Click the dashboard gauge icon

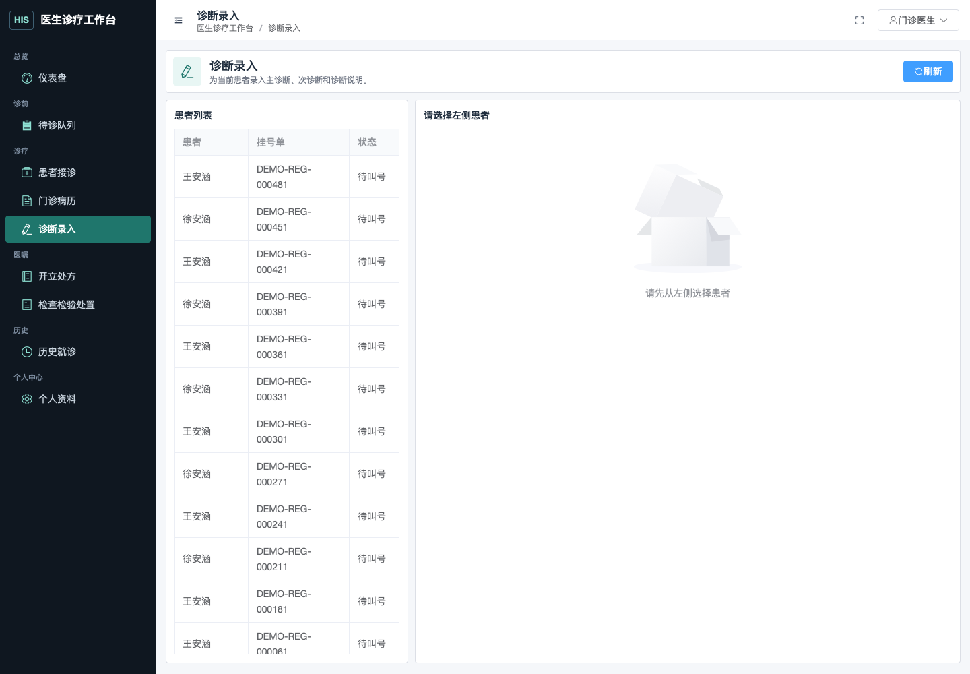click(27, 78)
